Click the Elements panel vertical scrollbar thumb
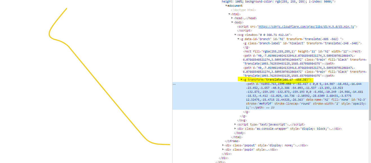The image size is (371, 163). [x=370, y=92]
